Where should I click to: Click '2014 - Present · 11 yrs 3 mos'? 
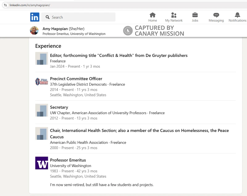73,90
